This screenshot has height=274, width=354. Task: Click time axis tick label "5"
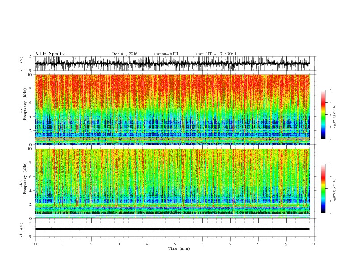click(x=175, y=244)
